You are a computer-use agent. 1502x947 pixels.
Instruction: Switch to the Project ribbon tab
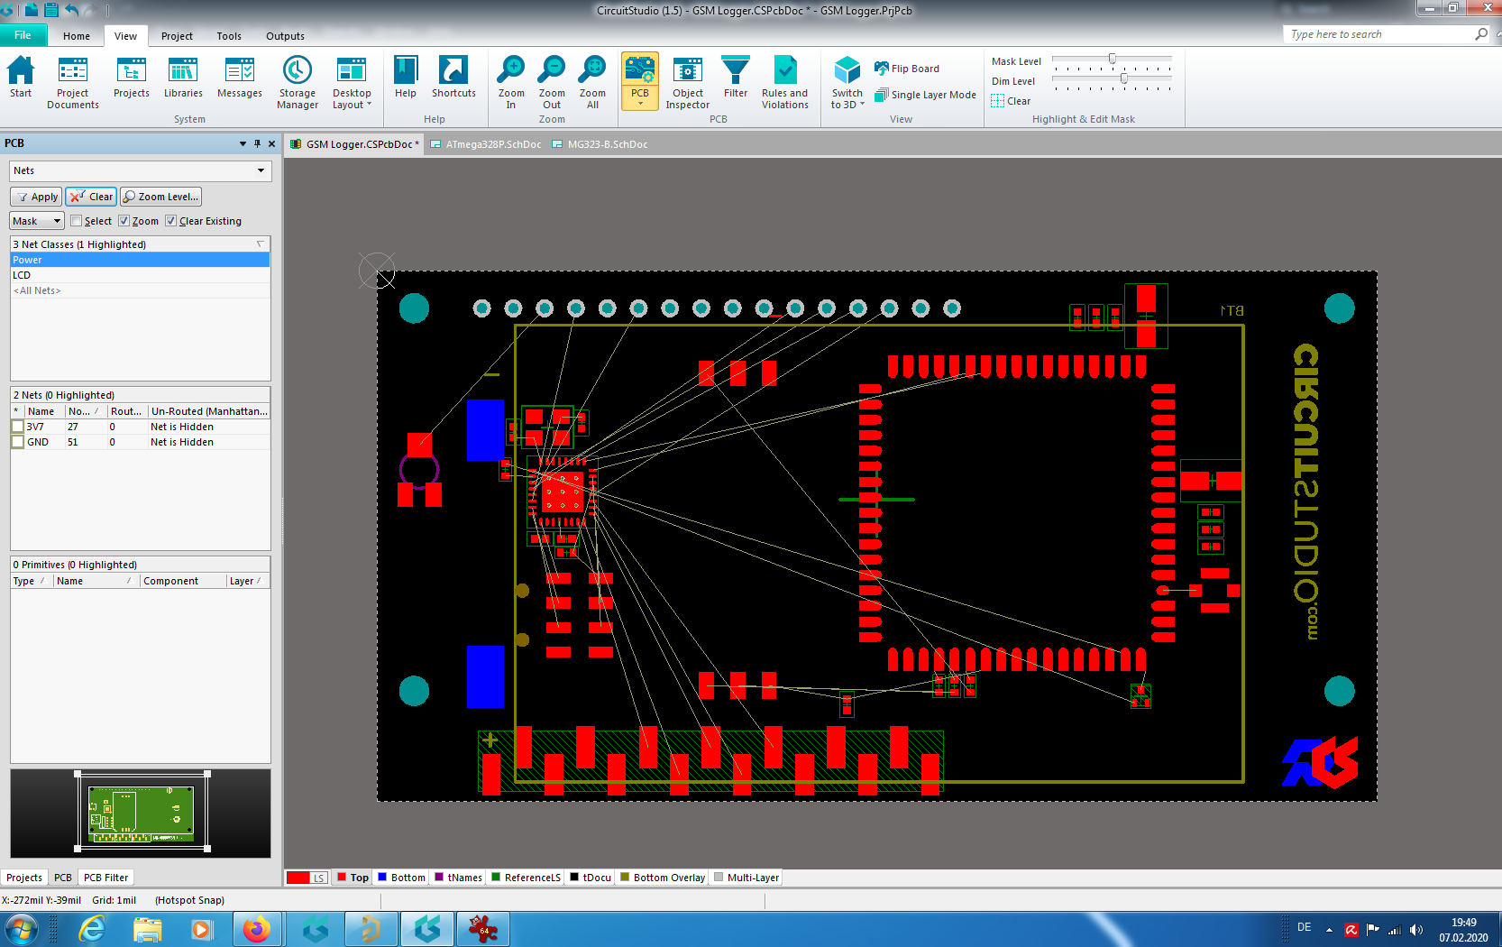pyautogui.click(x=177, y=36)
